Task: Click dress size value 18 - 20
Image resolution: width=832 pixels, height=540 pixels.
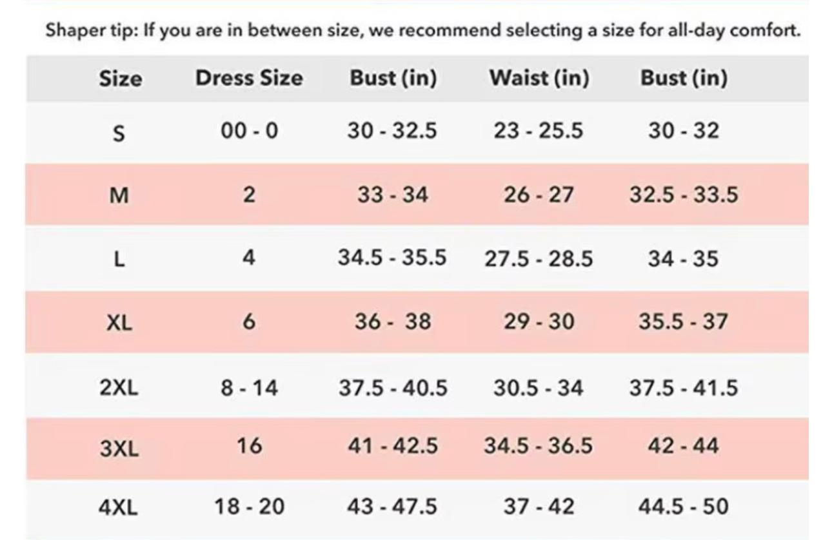Action: click(248, 506)
